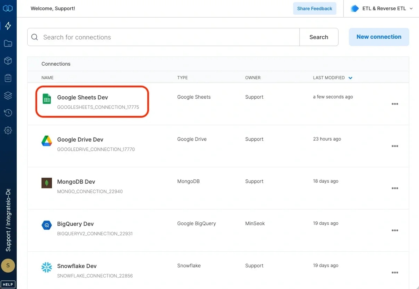This screenshot has height=289, width=419.
Task: Open the Snowflake Dev connection
Action: [77, 266]
